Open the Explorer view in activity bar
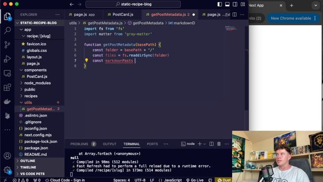Screen dimensions: 323x182 tap(7, 17)
